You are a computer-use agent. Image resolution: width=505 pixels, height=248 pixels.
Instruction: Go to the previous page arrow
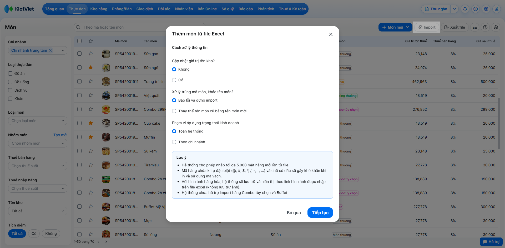[98, 242]
